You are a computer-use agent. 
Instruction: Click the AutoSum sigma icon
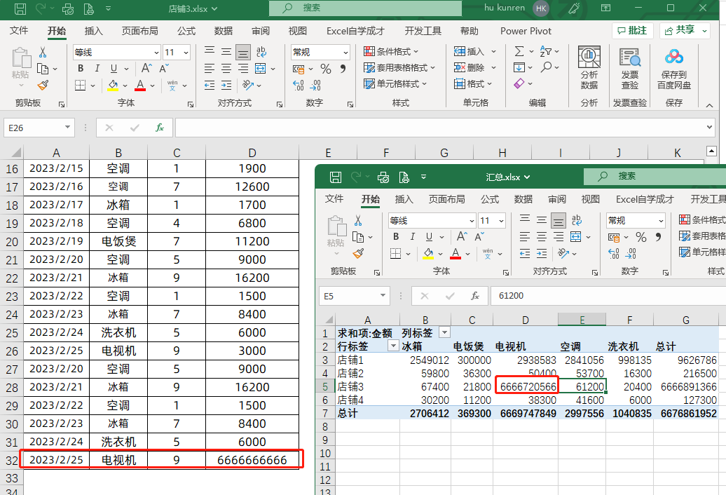tap(519, 52)
